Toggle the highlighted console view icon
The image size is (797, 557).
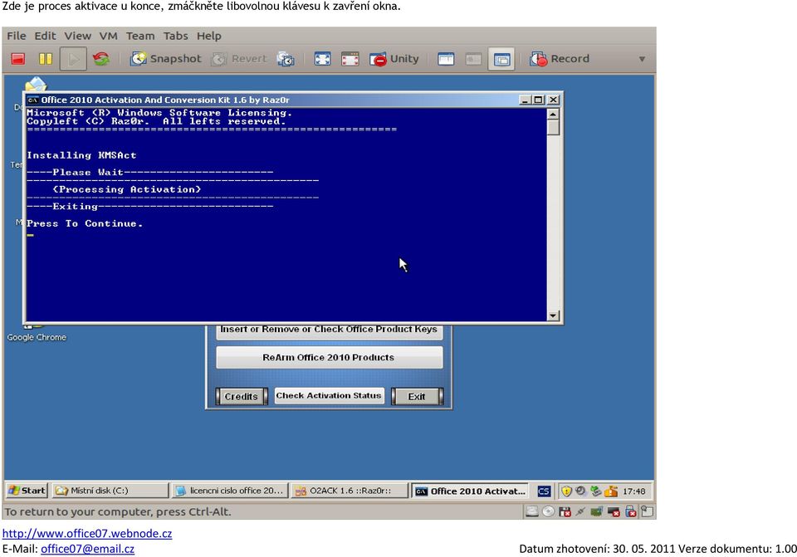[501, 59]
